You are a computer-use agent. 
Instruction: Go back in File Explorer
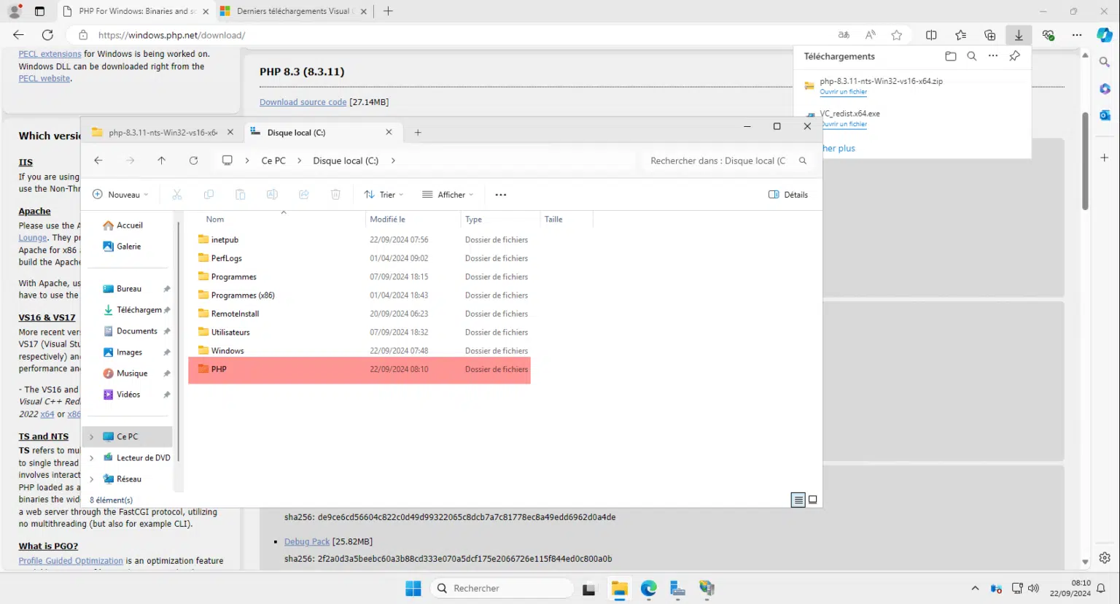coord(98,160)
